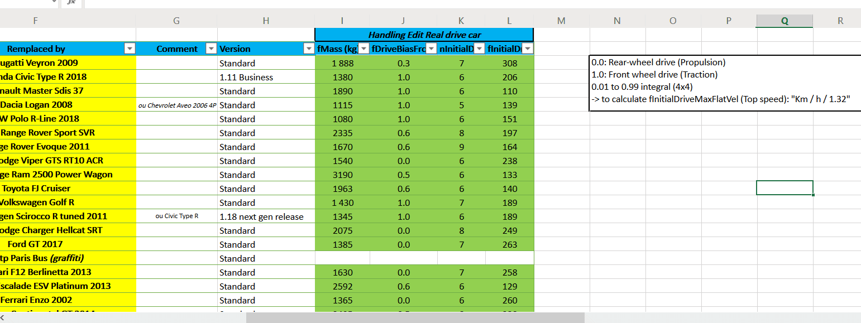Viewport: 861px width, 323px height.
Task: Open the fMass column filter dropdown
Action: 363,49
